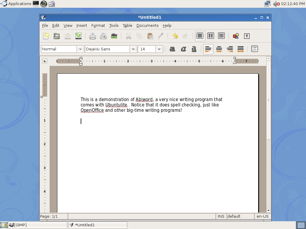Print the document using the printer icon
The height and width of the screenshot is (229, 306).
tap(93, 36)
